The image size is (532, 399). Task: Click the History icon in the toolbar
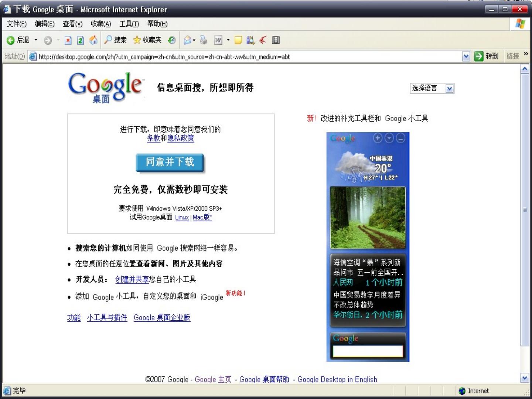(172, 40)
